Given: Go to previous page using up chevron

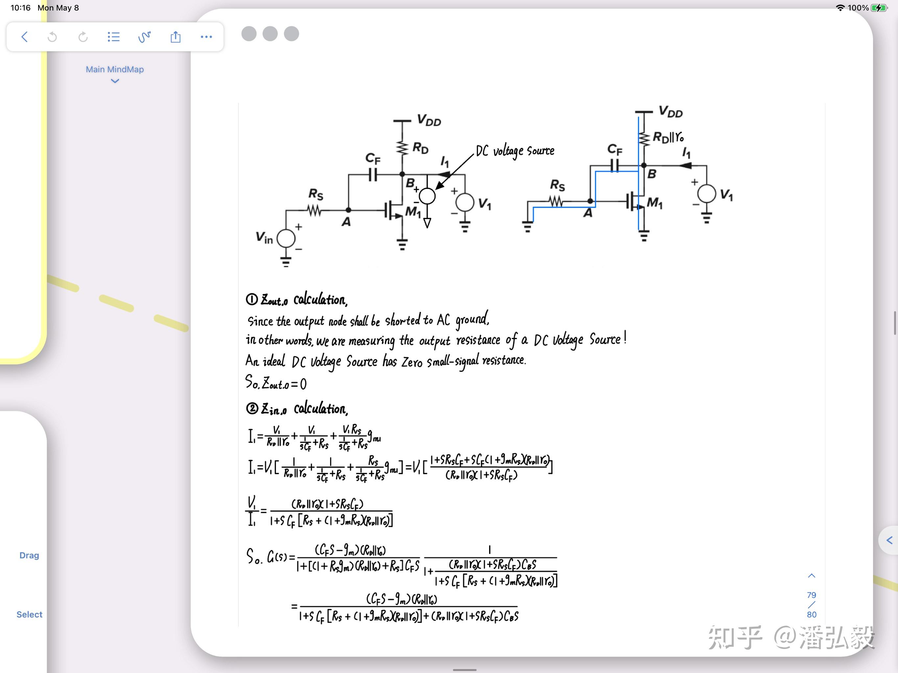Looking at the screenshot, I should coord(812,576).
